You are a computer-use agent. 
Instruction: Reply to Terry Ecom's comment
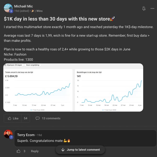35,151
